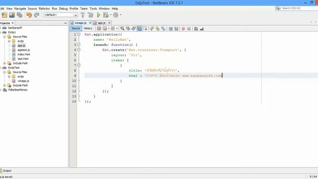The image size is (318, 179).
Task: Minimize the Projects panel
Action: coord(65,23)
